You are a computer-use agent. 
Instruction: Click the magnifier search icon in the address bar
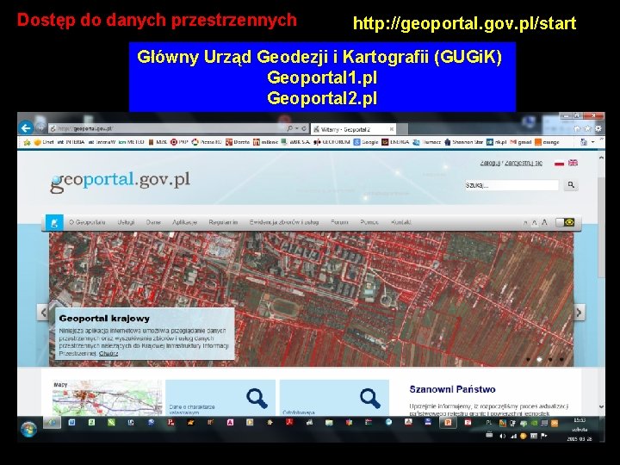290,128
